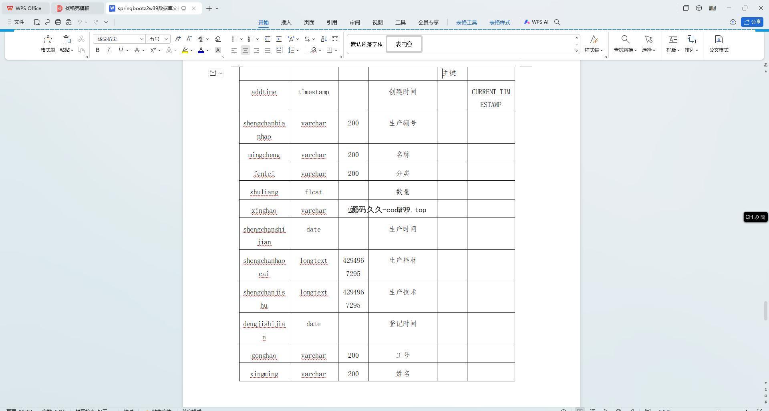
Task: Expand borders dropdown arrow
Action: click(336, 50)
